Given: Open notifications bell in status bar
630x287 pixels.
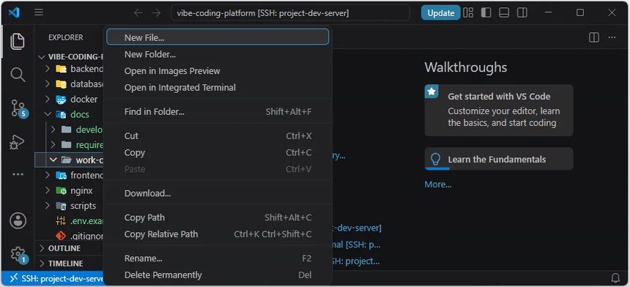Looking at the screenshot, I should [x=615, y=277].
